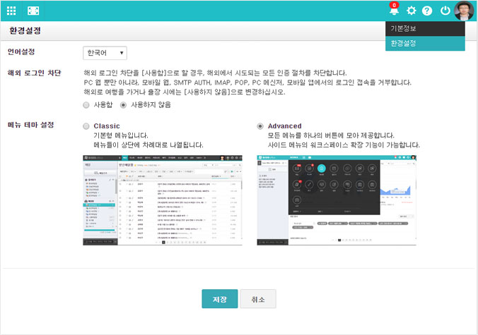Select the 사용함 radio button

pyautogui.click(x=86, y=105)
